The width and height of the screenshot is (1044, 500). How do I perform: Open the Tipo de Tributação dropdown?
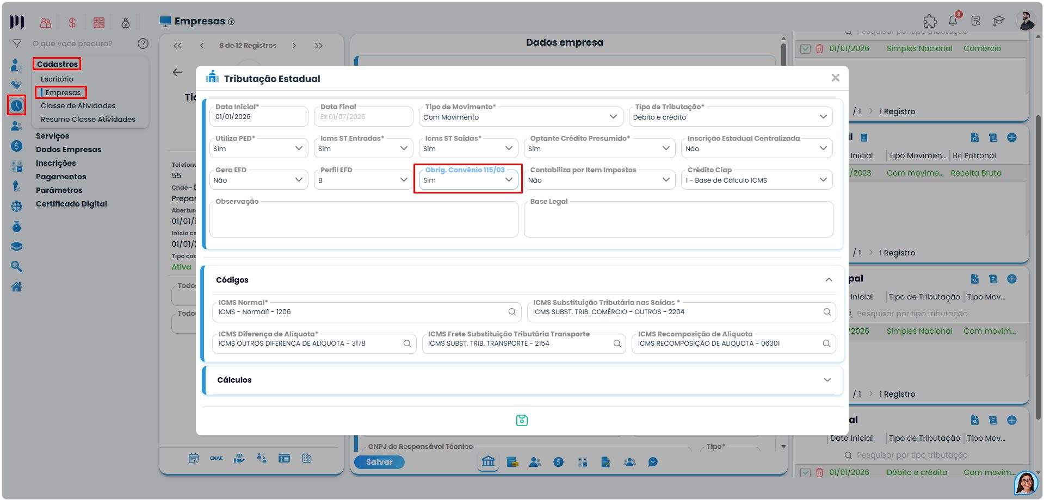[x=731, y=117]
